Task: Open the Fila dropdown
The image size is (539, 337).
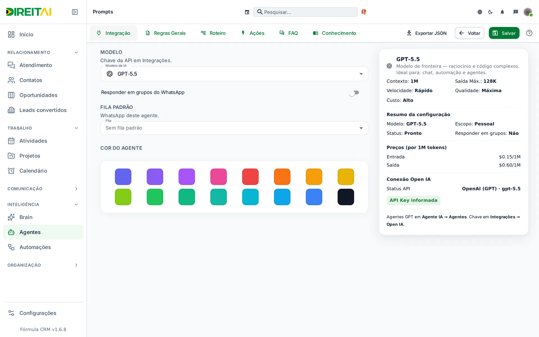Action: coord(234,128)
